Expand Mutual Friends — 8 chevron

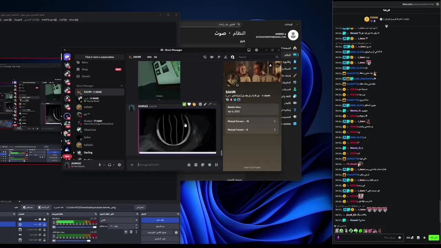pyautogui.click(x=275, y=130)
